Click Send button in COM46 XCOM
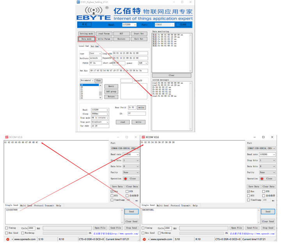This screenshot has height=243, width=281. pyautogui.click(x=132, y=212)
